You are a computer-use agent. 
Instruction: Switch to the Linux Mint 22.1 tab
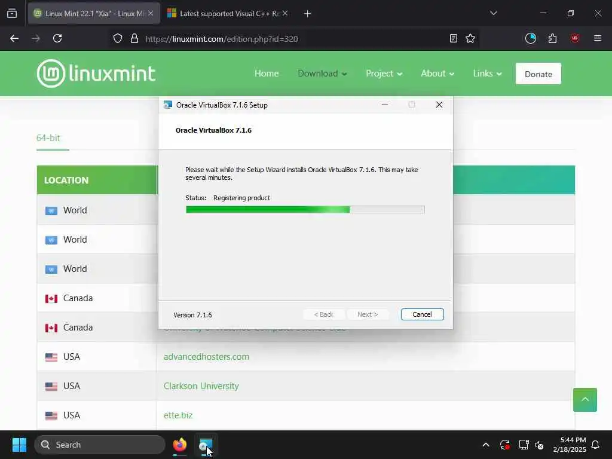click(x=94, y=13)
